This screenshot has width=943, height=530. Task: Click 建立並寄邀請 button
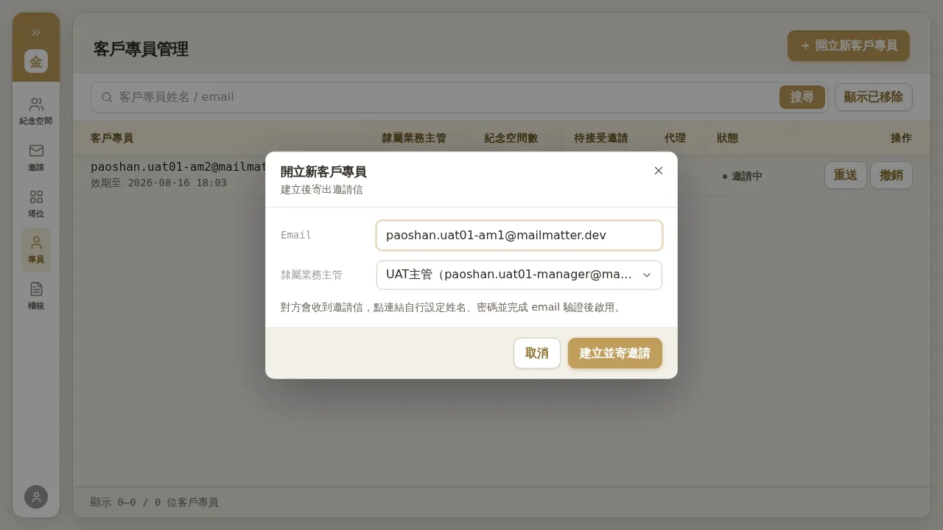(x=615, y=353)
